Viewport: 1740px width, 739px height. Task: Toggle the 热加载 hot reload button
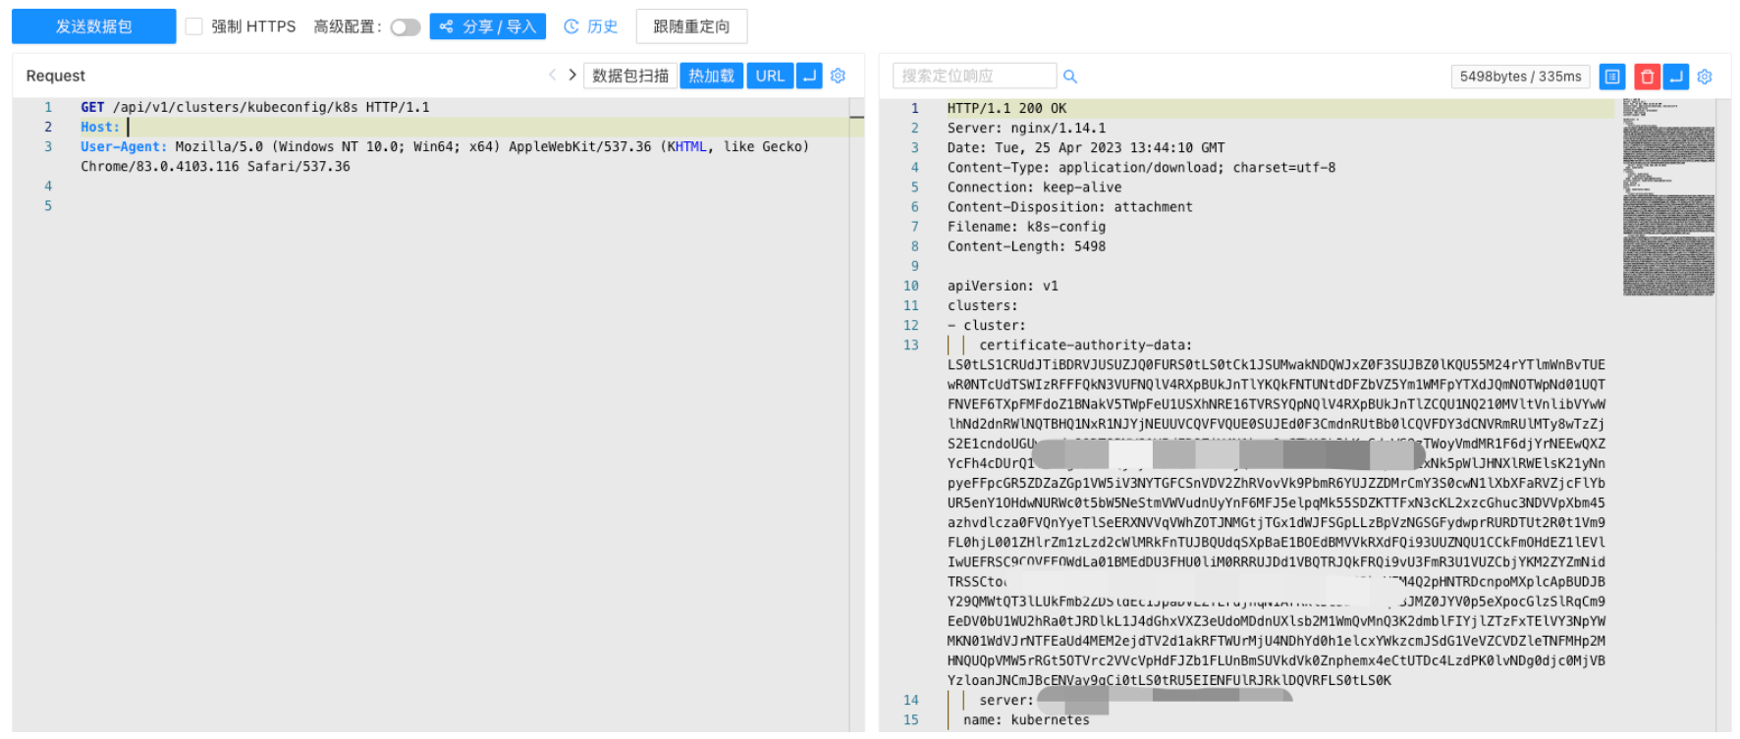[711, 76]
